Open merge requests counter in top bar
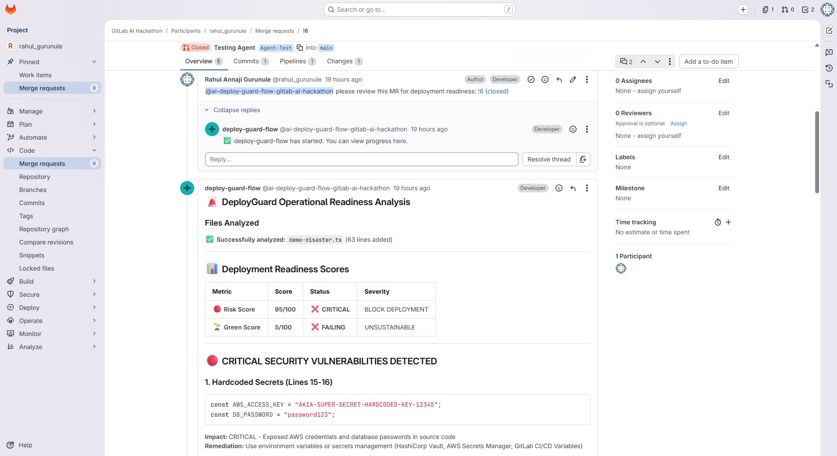 (x=788, y=10)
